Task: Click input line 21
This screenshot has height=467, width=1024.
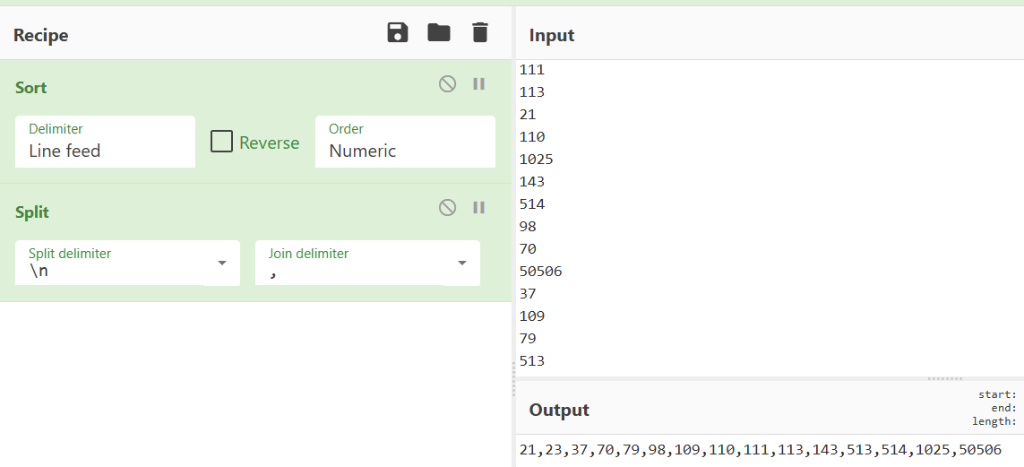Action: click(528, 115)
